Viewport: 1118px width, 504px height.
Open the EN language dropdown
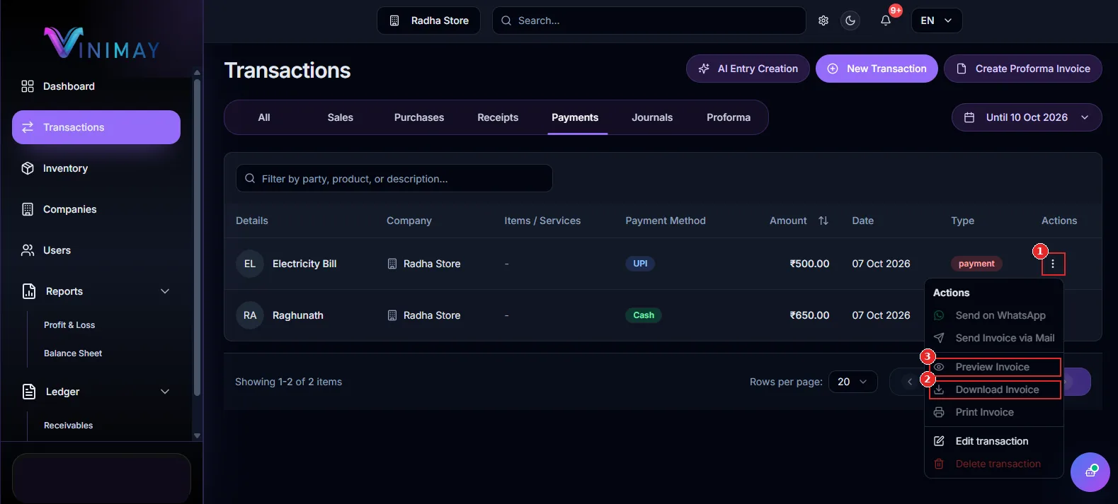point(936,20)
